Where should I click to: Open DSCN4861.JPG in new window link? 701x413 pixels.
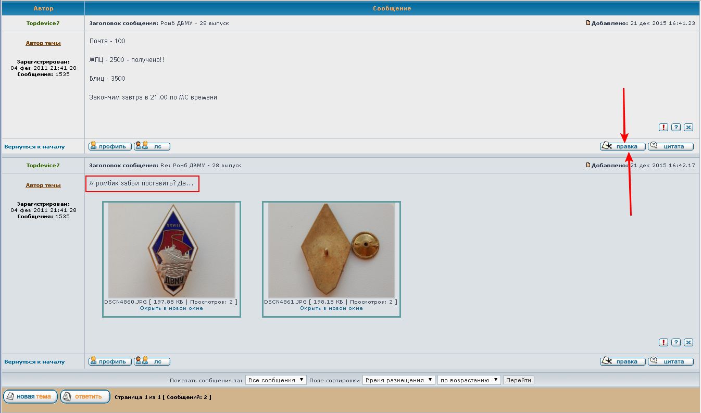tap(331, 308)
